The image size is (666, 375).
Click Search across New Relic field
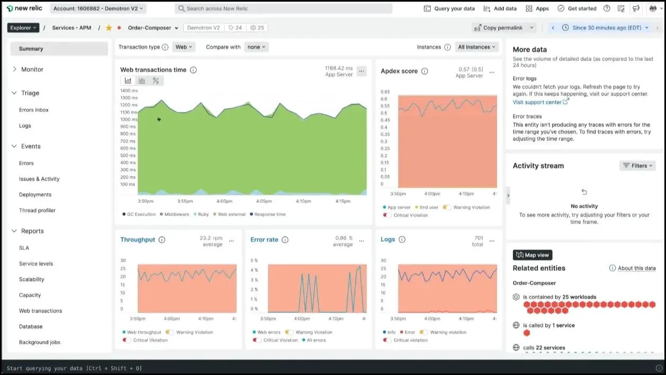tap(283, 8)
